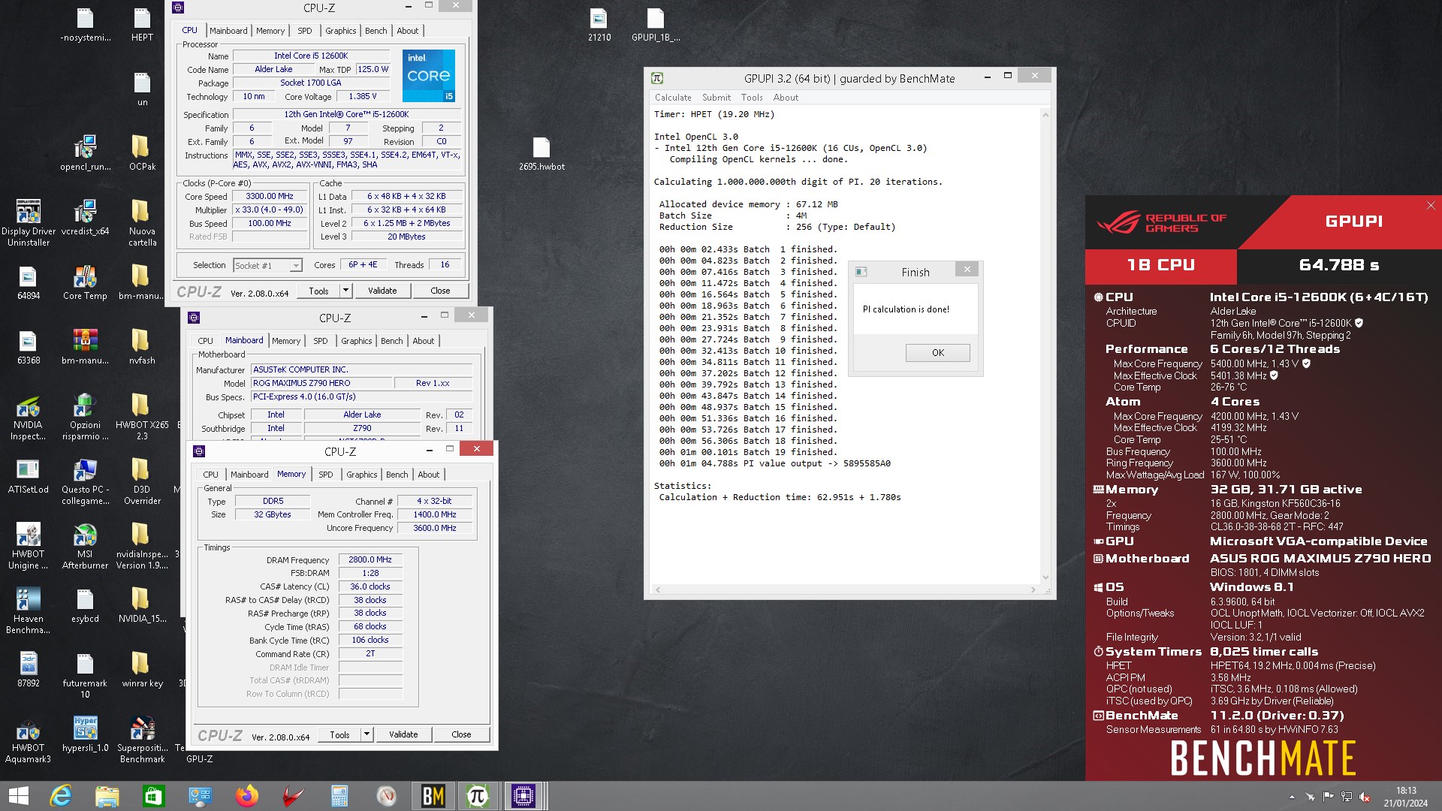Expand Tools dropdown arrow in top CPU-Z

tap(345, 291)
